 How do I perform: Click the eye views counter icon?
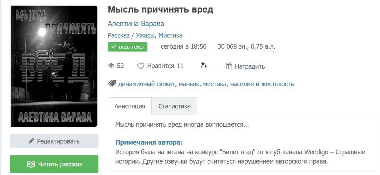point(111,66)
